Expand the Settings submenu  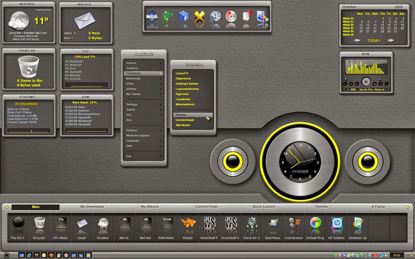pos(143,104)
